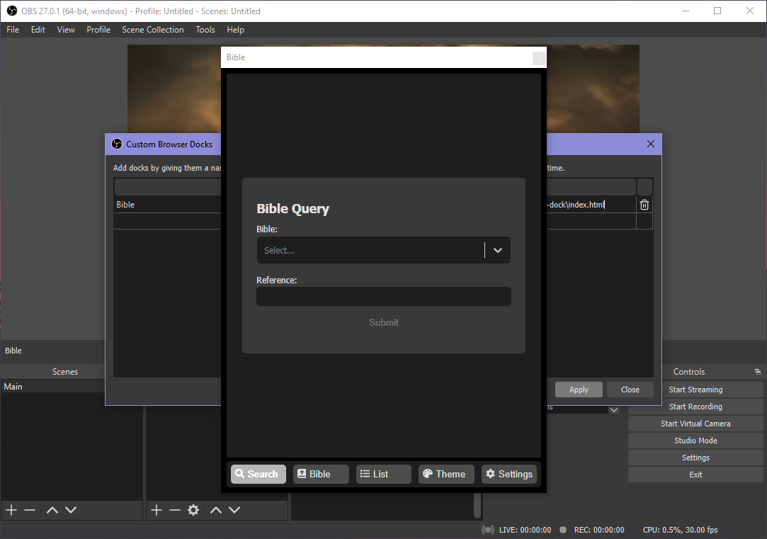Toggle Studio Mode
This screenshot has height=539, width=767.
(695, 440)
